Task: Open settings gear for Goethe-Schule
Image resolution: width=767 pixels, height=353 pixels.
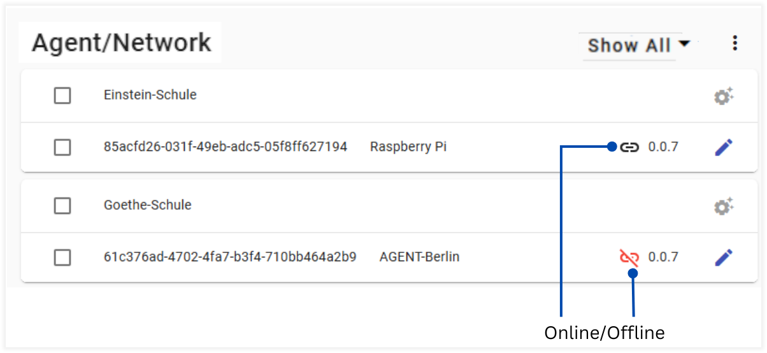Action: (x=723, y=206)
